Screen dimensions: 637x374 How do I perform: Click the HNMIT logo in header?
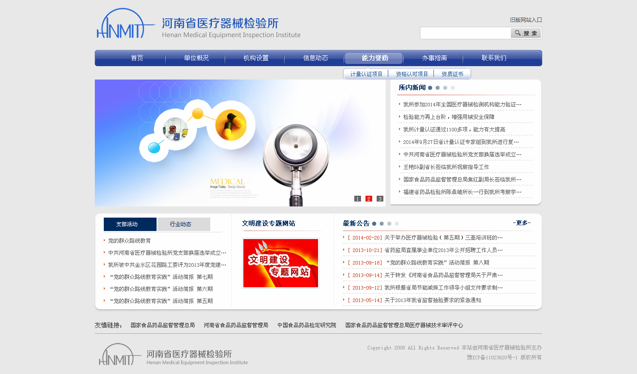121,25
